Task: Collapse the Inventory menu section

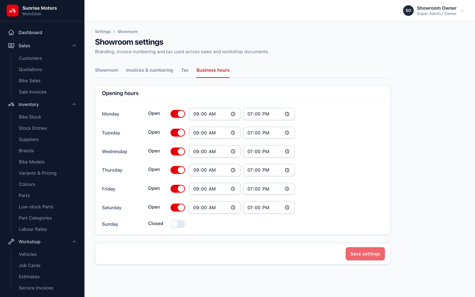Action: [74, 105]
